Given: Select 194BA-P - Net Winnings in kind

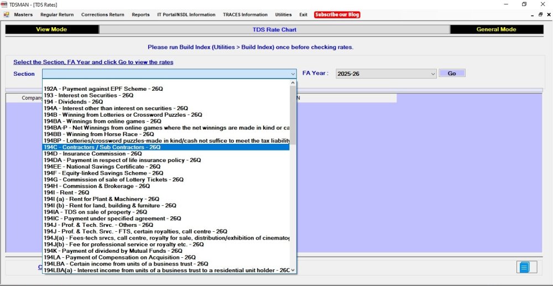Looking at the screenshot, I should click(x=166, y=128).
